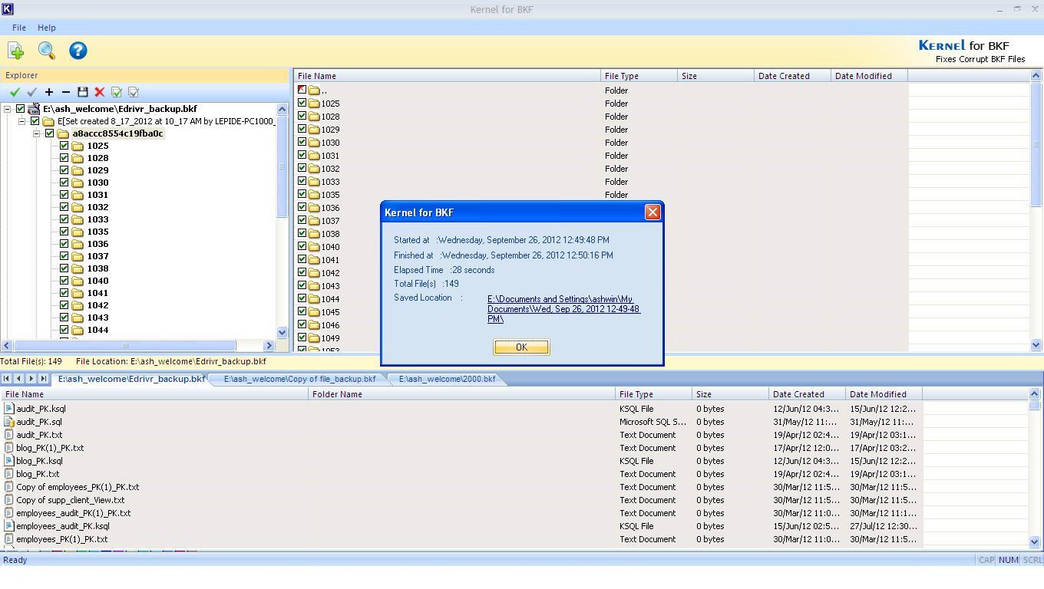
Task: Click the red X delete icon
Action: [99, 92]
